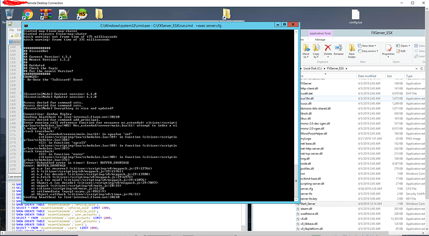Open File menu in Notepad++ window
The image size is (429, 236).
click(x=11, y=30)
